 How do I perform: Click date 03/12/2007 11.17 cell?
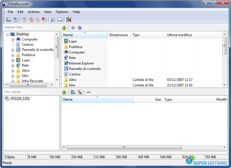click(180, 80)
